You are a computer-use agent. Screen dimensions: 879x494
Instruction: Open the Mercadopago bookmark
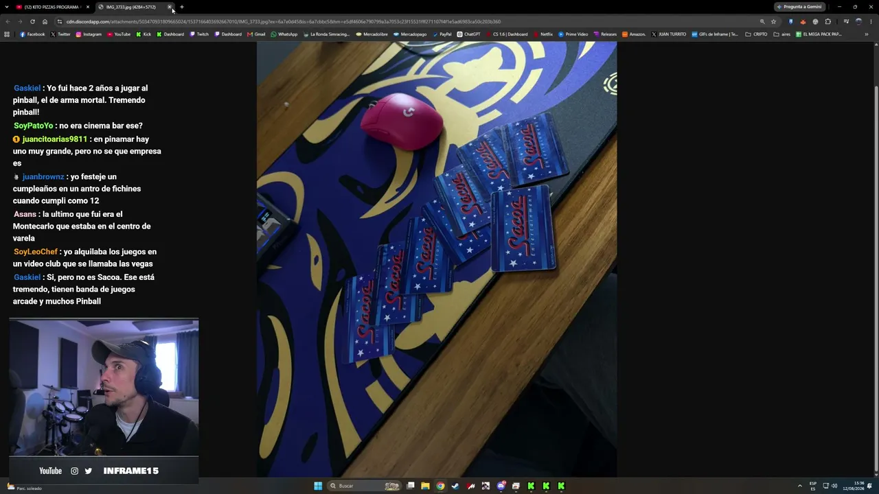[410, 34]
